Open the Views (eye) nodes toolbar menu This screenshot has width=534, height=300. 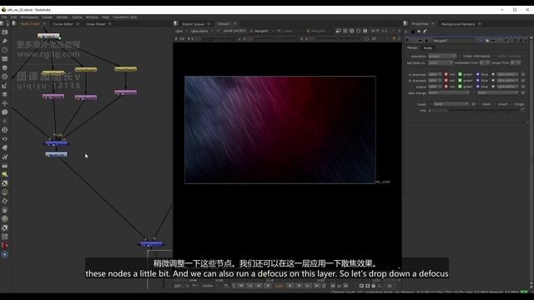5,139
